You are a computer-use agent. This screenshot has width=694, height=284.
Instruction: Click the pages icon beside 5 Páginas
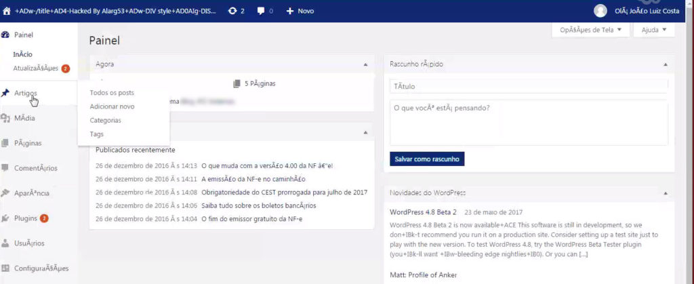click(237, 83)
